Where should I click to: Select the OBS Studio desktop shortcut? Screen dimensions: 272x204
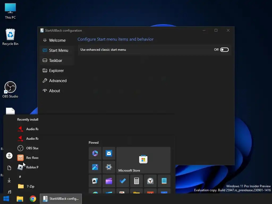pos(10,90)
